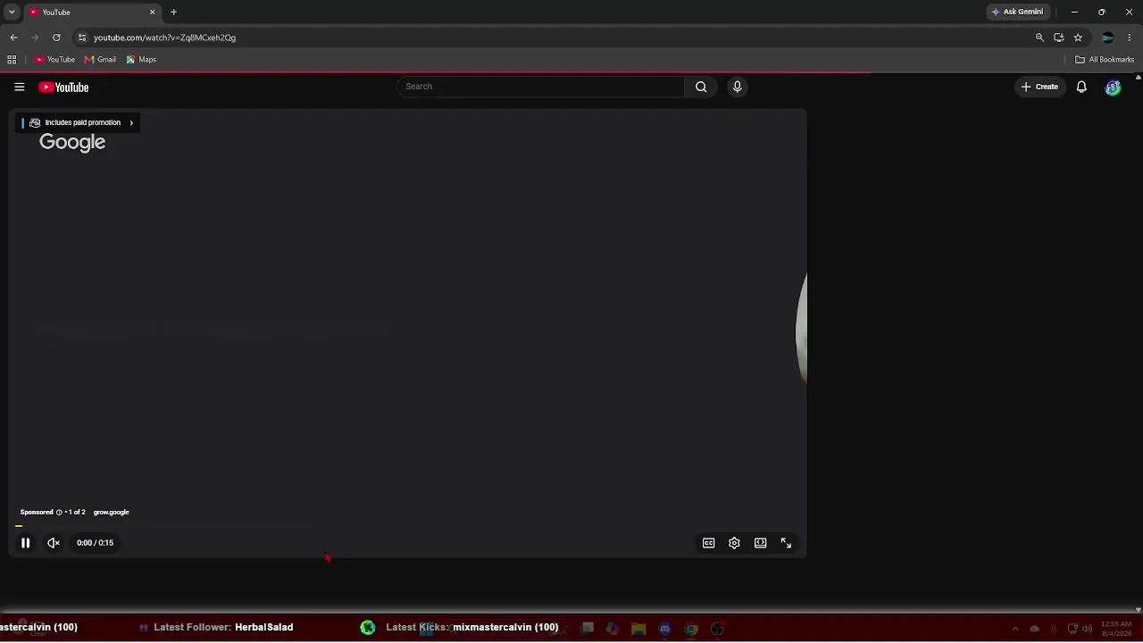Click the time display 0:00 / 0:15

95,543
